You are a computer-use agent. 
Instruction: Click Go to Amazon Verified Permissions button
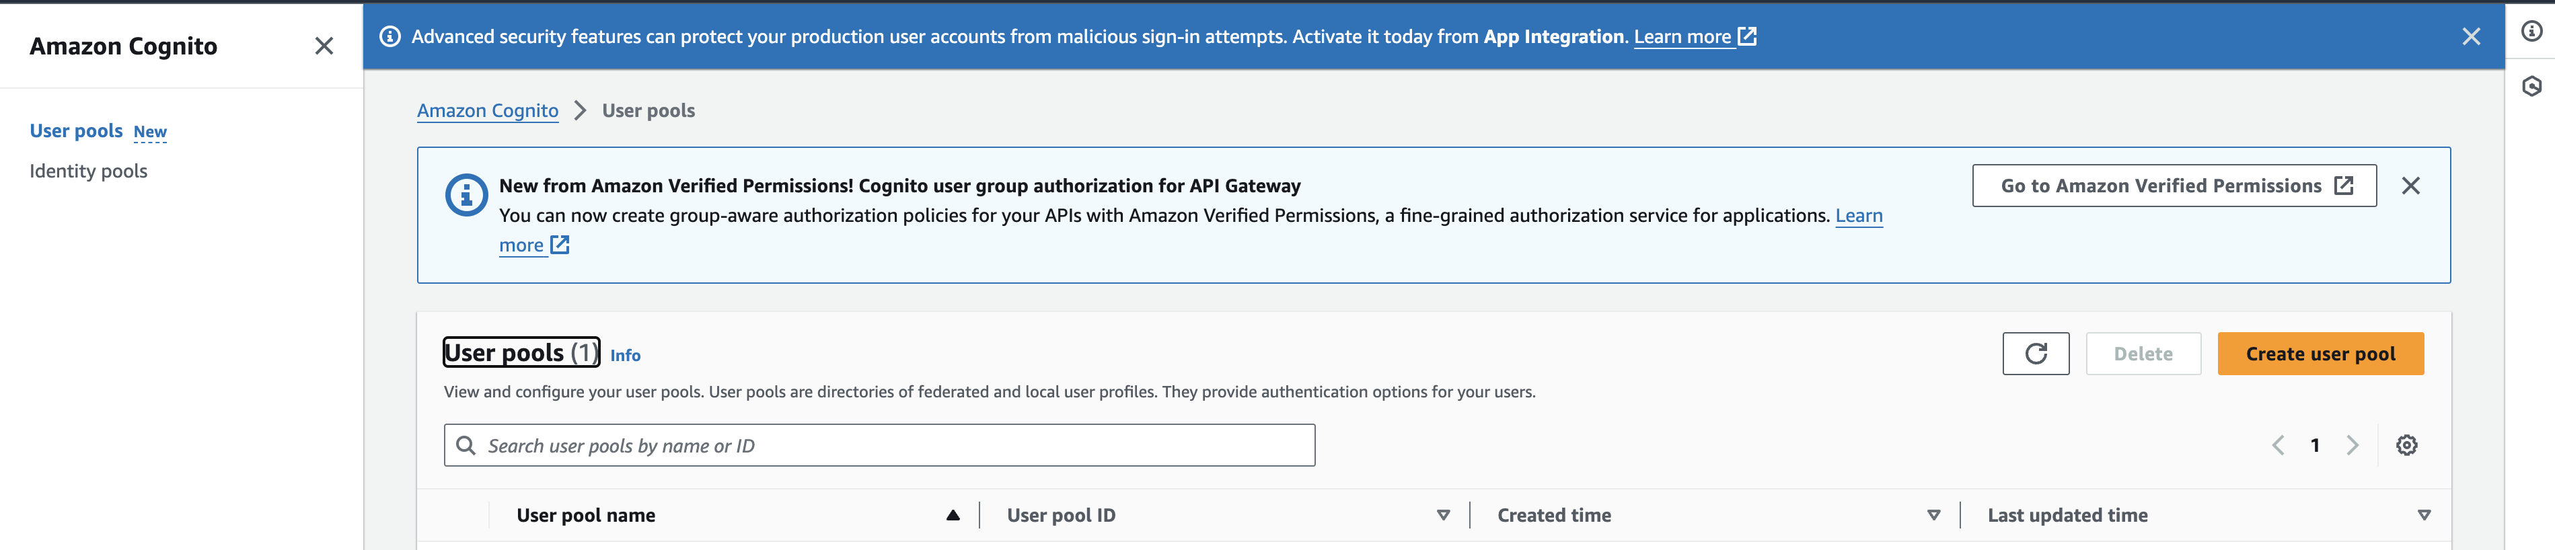coord(2173,186)
